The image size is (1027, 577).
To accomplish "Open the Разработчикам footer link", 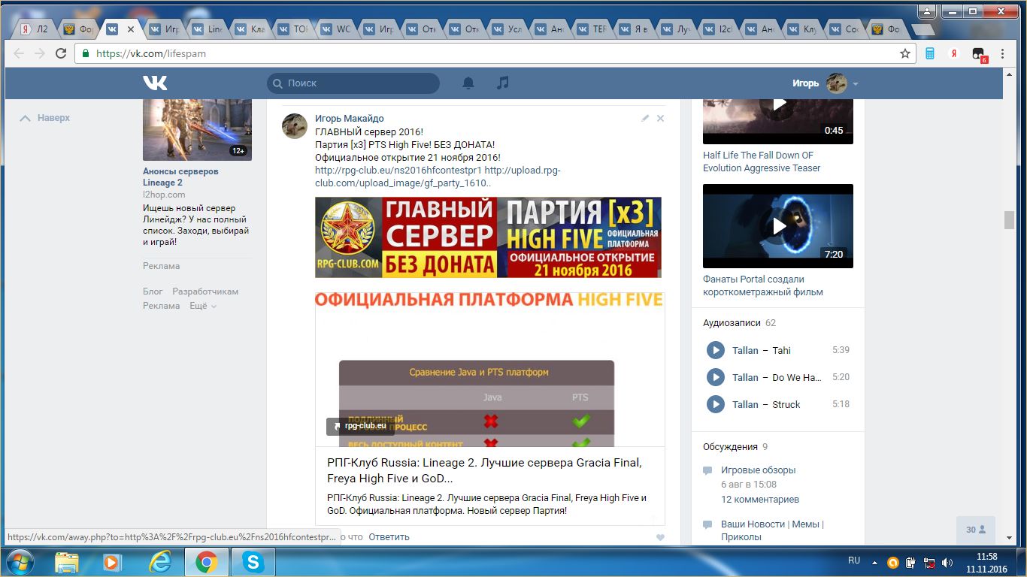I will coord(205,292).
